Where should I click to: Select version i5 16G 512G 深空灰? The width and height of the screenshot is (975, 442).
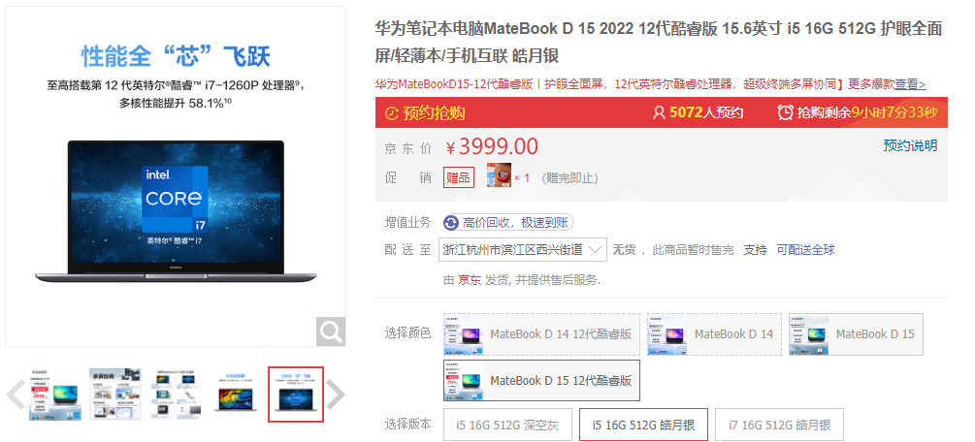click(x=507, y=426)
